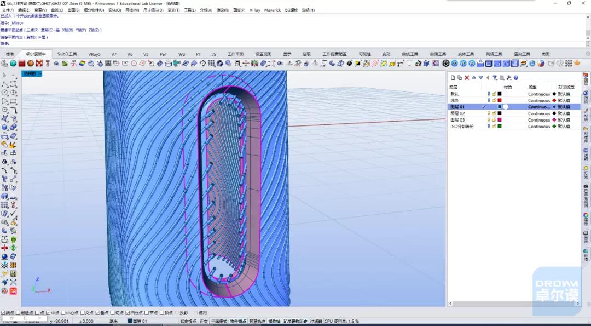Select the Text (T) tool in left sidebar
The height and width of the screenshot is (326, 591).
click(4, 179)
